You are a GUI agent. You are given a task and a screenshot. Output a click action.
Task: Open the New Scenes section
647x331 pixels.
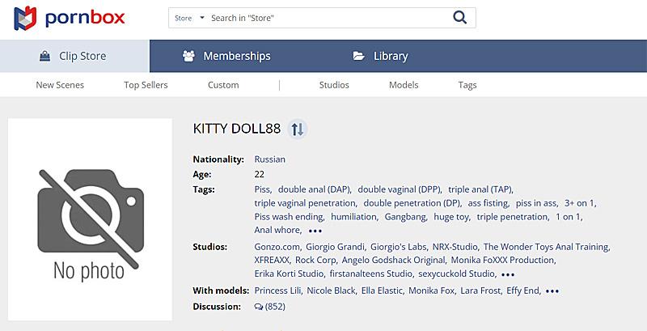(x=60, y=85)
